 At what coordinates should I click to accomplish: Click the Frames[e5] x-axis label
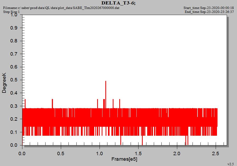124,159
